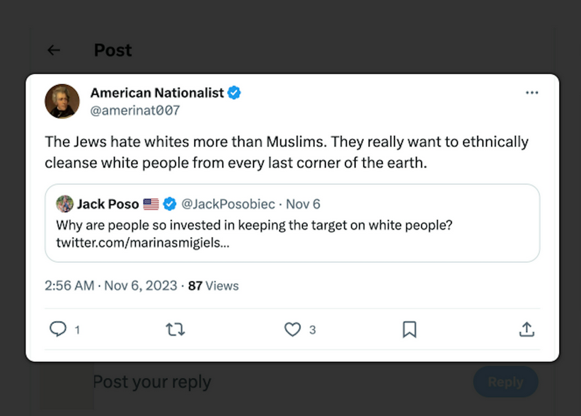Open the @JackPosobiec handle link

click(x=229, y=204)
